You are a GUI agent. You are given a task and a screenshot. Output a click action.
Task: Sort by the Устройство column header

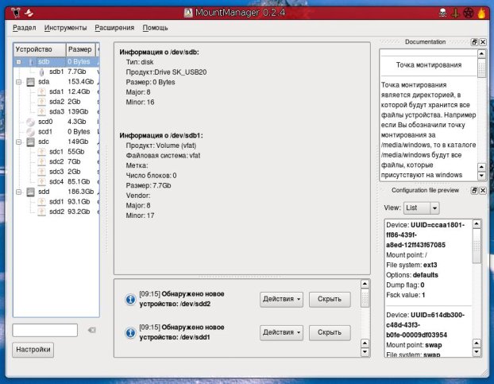tap(40, 49)
